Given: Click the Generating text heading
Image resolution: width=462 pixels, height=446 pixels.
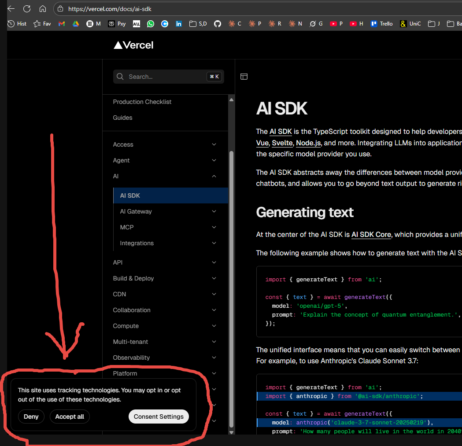Looking at the screenshot, I should pyautogui.click(x=305, y=212).
